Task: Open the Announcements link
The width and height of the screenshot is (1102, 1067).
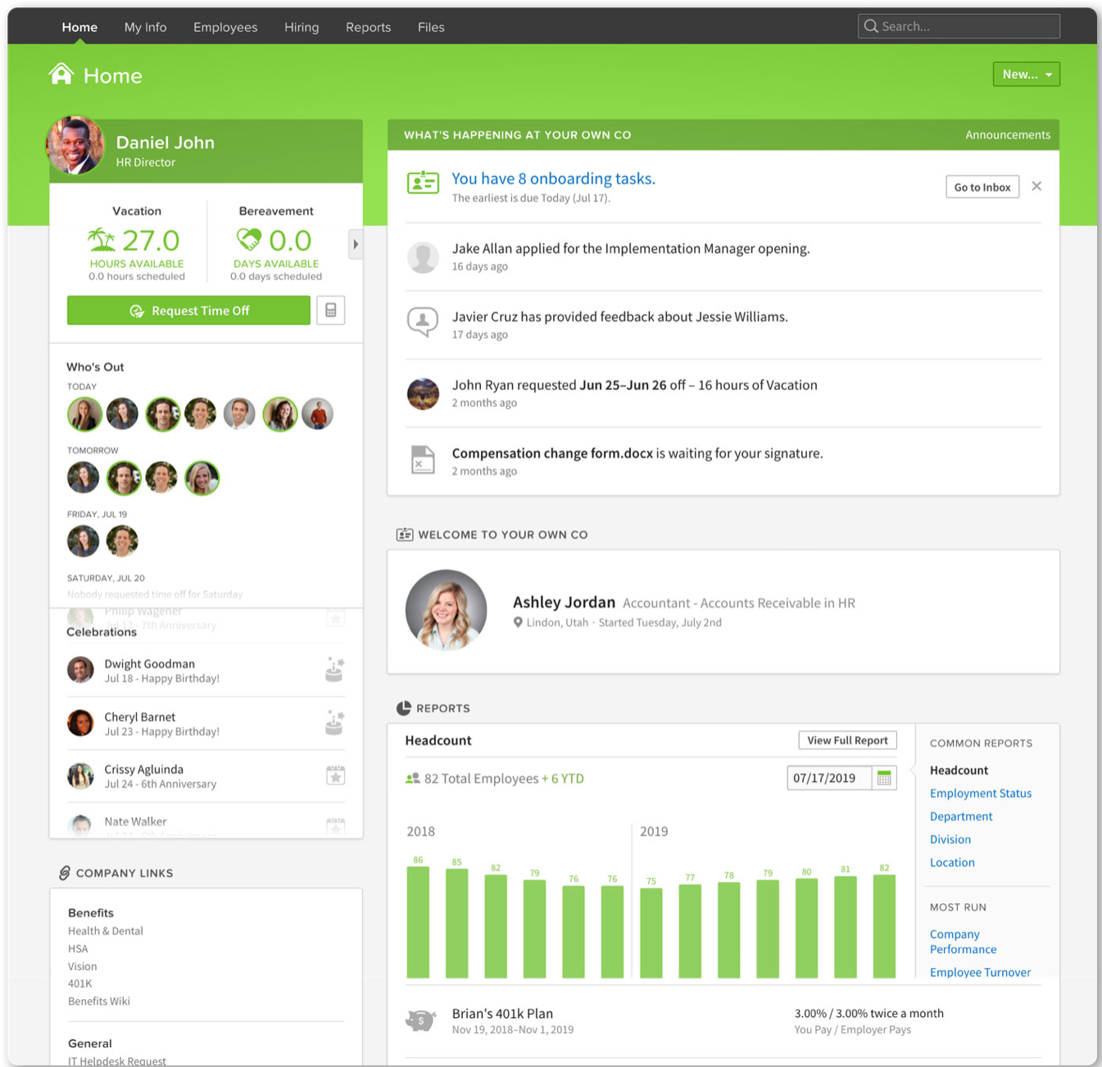Action: click(1008, 135)
